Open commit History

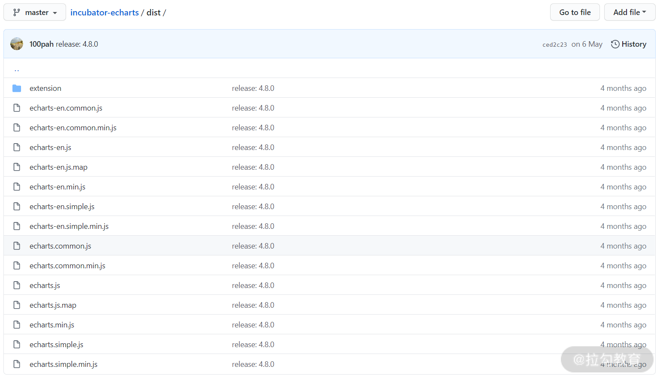629,44
